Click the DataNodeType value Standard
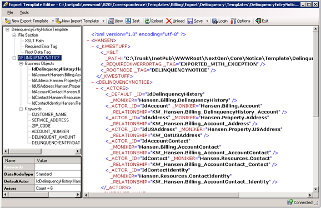This screenshot has width=321, height=208. tap(58, 174)
